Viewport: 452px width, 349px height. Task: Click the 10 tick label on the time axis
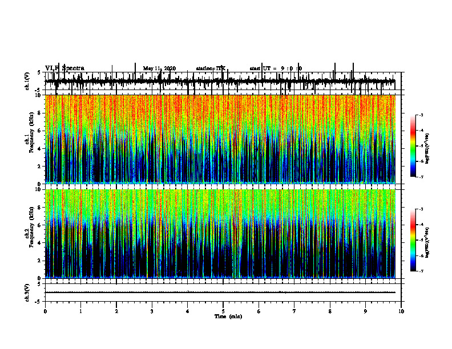pos(401,311)
